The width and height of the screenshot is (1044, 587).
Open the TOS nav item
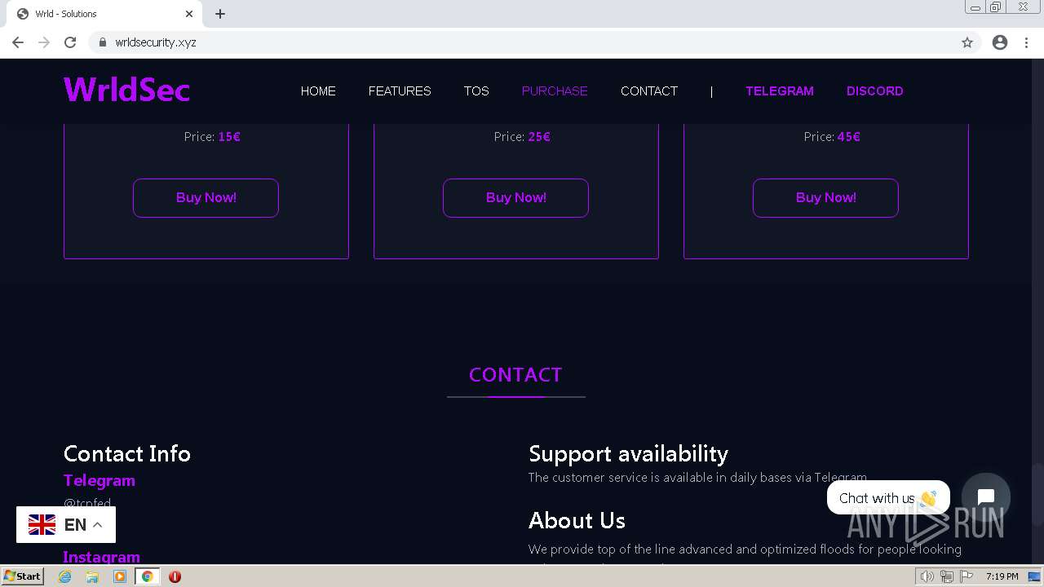pyautogui.click(x=476, y=91)
